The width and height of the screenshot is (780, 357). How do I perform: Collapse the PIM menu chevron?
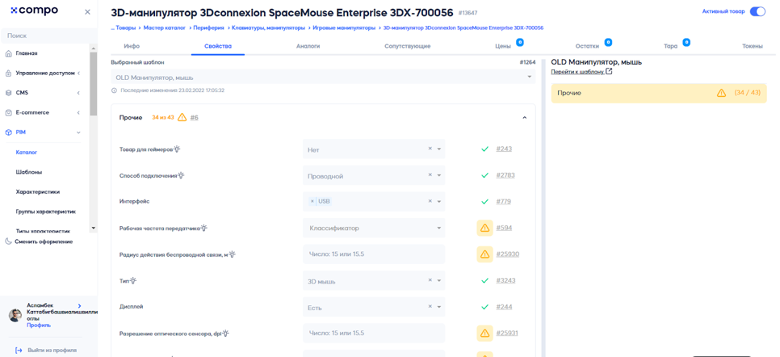coord(78,132)
